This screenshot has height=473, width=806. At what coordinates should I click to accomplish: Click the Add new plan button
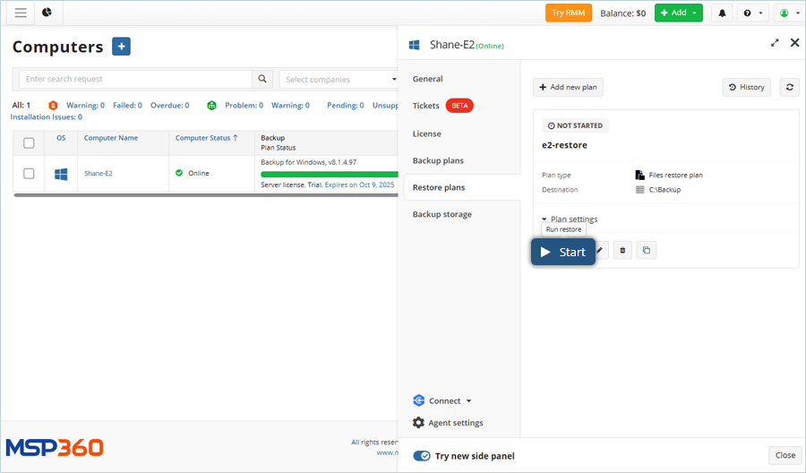point(568,87)
